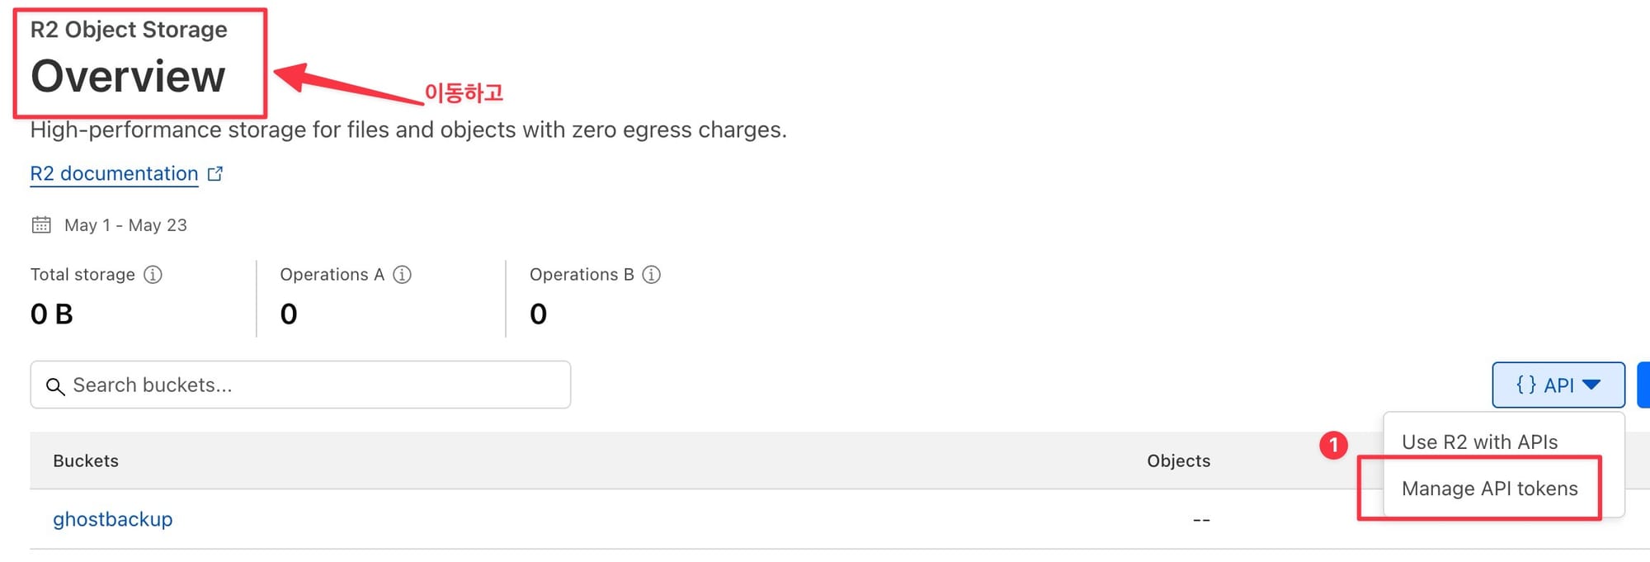Focus the Search buckets input field
1650x562 pixels.
[x=313, y=385]
